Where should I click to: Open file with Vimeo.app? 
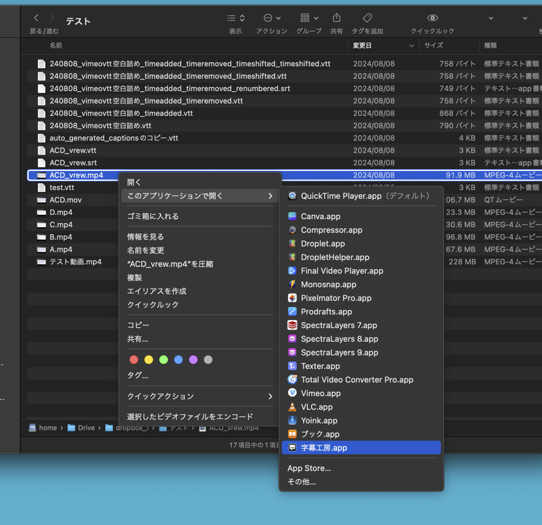click(320, 393)
